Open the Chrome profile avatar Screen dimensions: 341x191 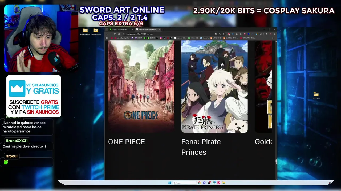pyautogui.click(x=270, y=34)
